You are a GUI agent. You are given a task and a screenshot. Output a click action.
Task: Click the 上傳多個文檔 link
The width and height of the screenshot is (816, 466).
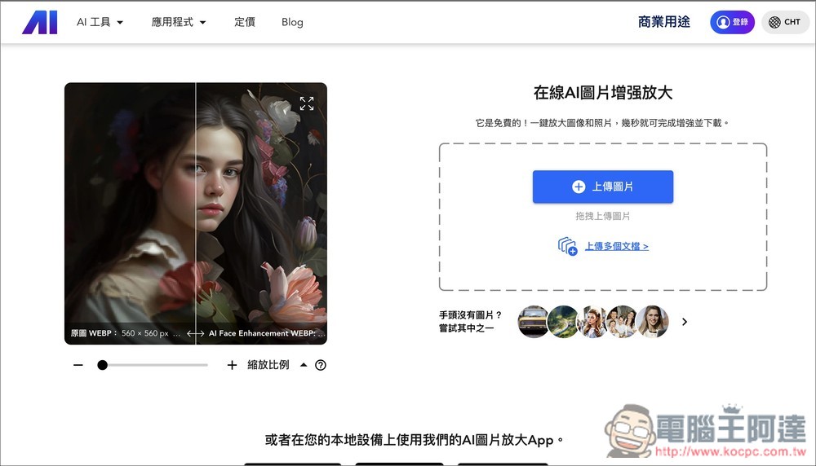(x=617, y=246)
